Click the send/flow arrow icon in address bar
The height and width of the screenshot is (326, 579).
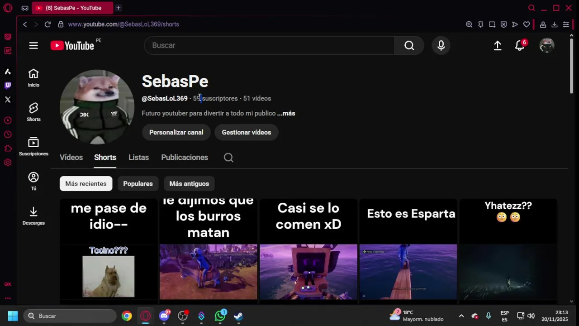[515, 24]
